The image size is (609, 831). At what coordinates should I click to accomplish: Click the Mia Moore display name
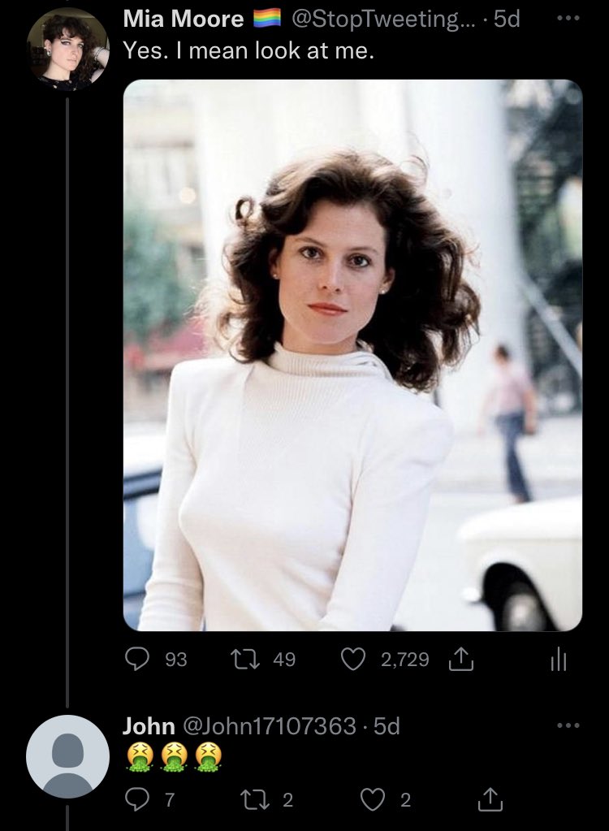pos(183,19)
